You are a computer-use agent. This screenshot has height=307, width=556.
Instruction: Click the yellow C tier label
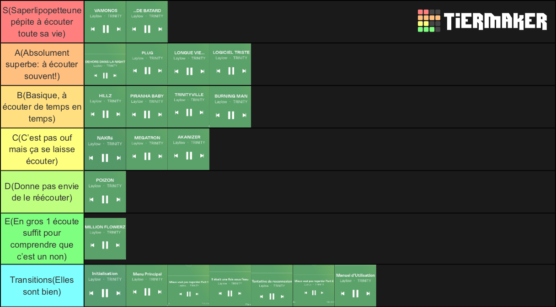pos(42,149)
